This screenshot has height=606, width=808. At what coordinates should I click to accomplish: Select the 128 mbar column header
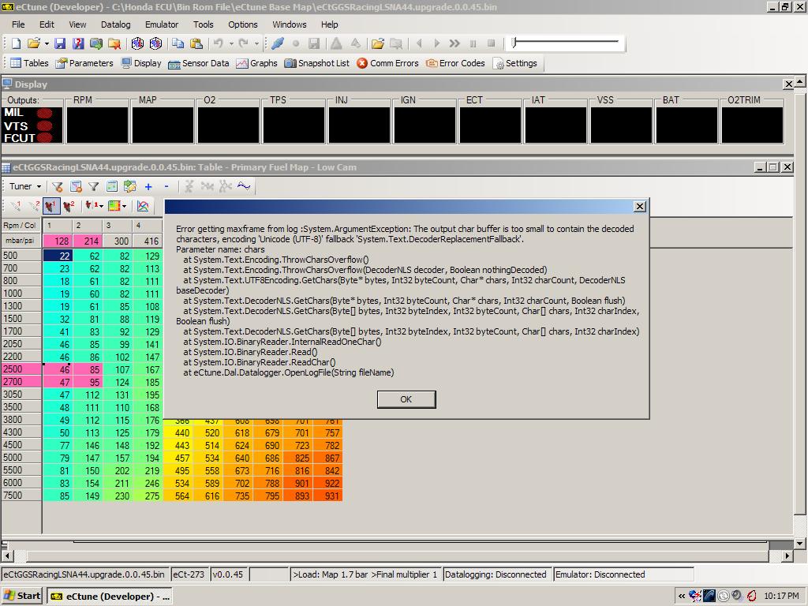pyautogui.click(x=58, y=241)
